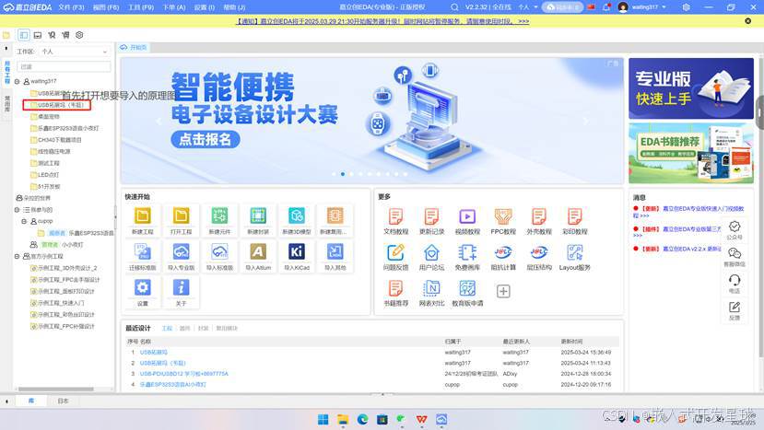The width and height of the screenshot is (764, 430).
Task: Close the yellow notification bar
Action: coord(748,21)
